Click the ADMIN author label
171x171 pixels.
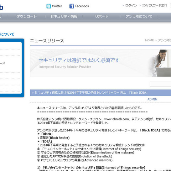[152, 99]
